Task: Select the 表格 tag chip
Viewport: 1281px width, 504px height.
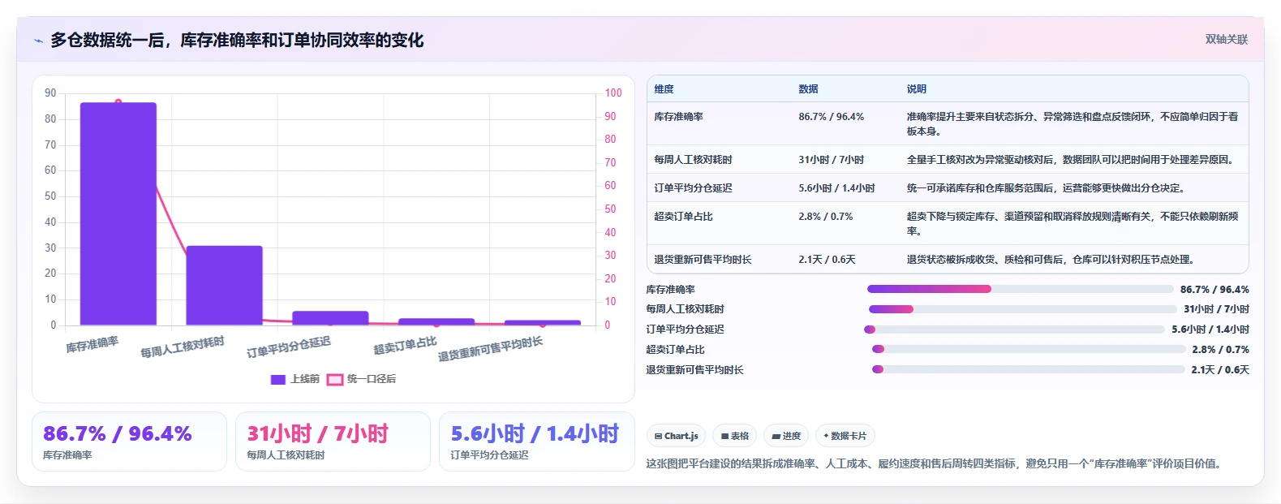Action: pos(734,436)
